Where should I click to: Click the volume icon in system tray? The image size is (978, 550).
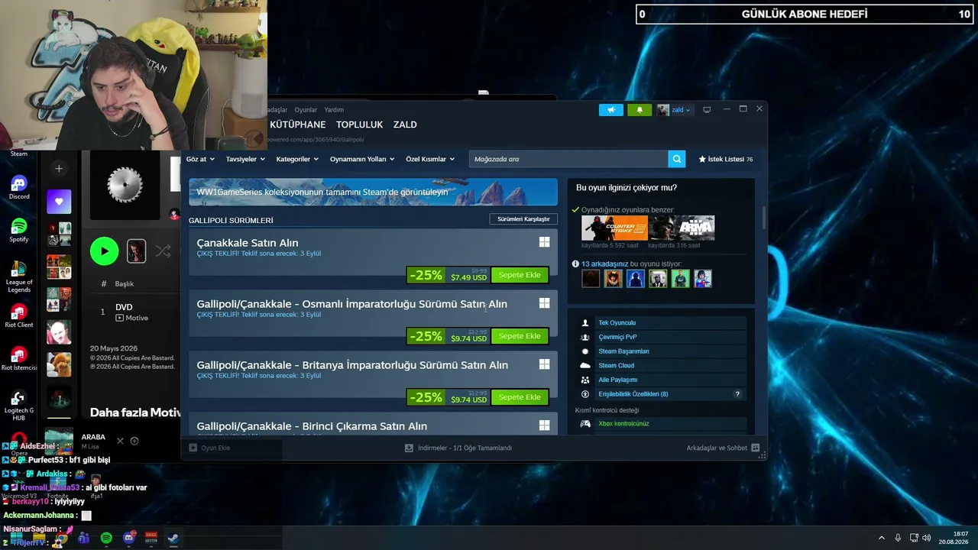click(x=928, y=539)
